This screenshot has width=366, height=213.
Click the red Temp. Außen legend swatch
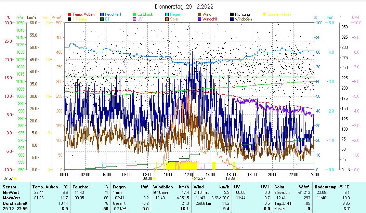coord(69,14)
